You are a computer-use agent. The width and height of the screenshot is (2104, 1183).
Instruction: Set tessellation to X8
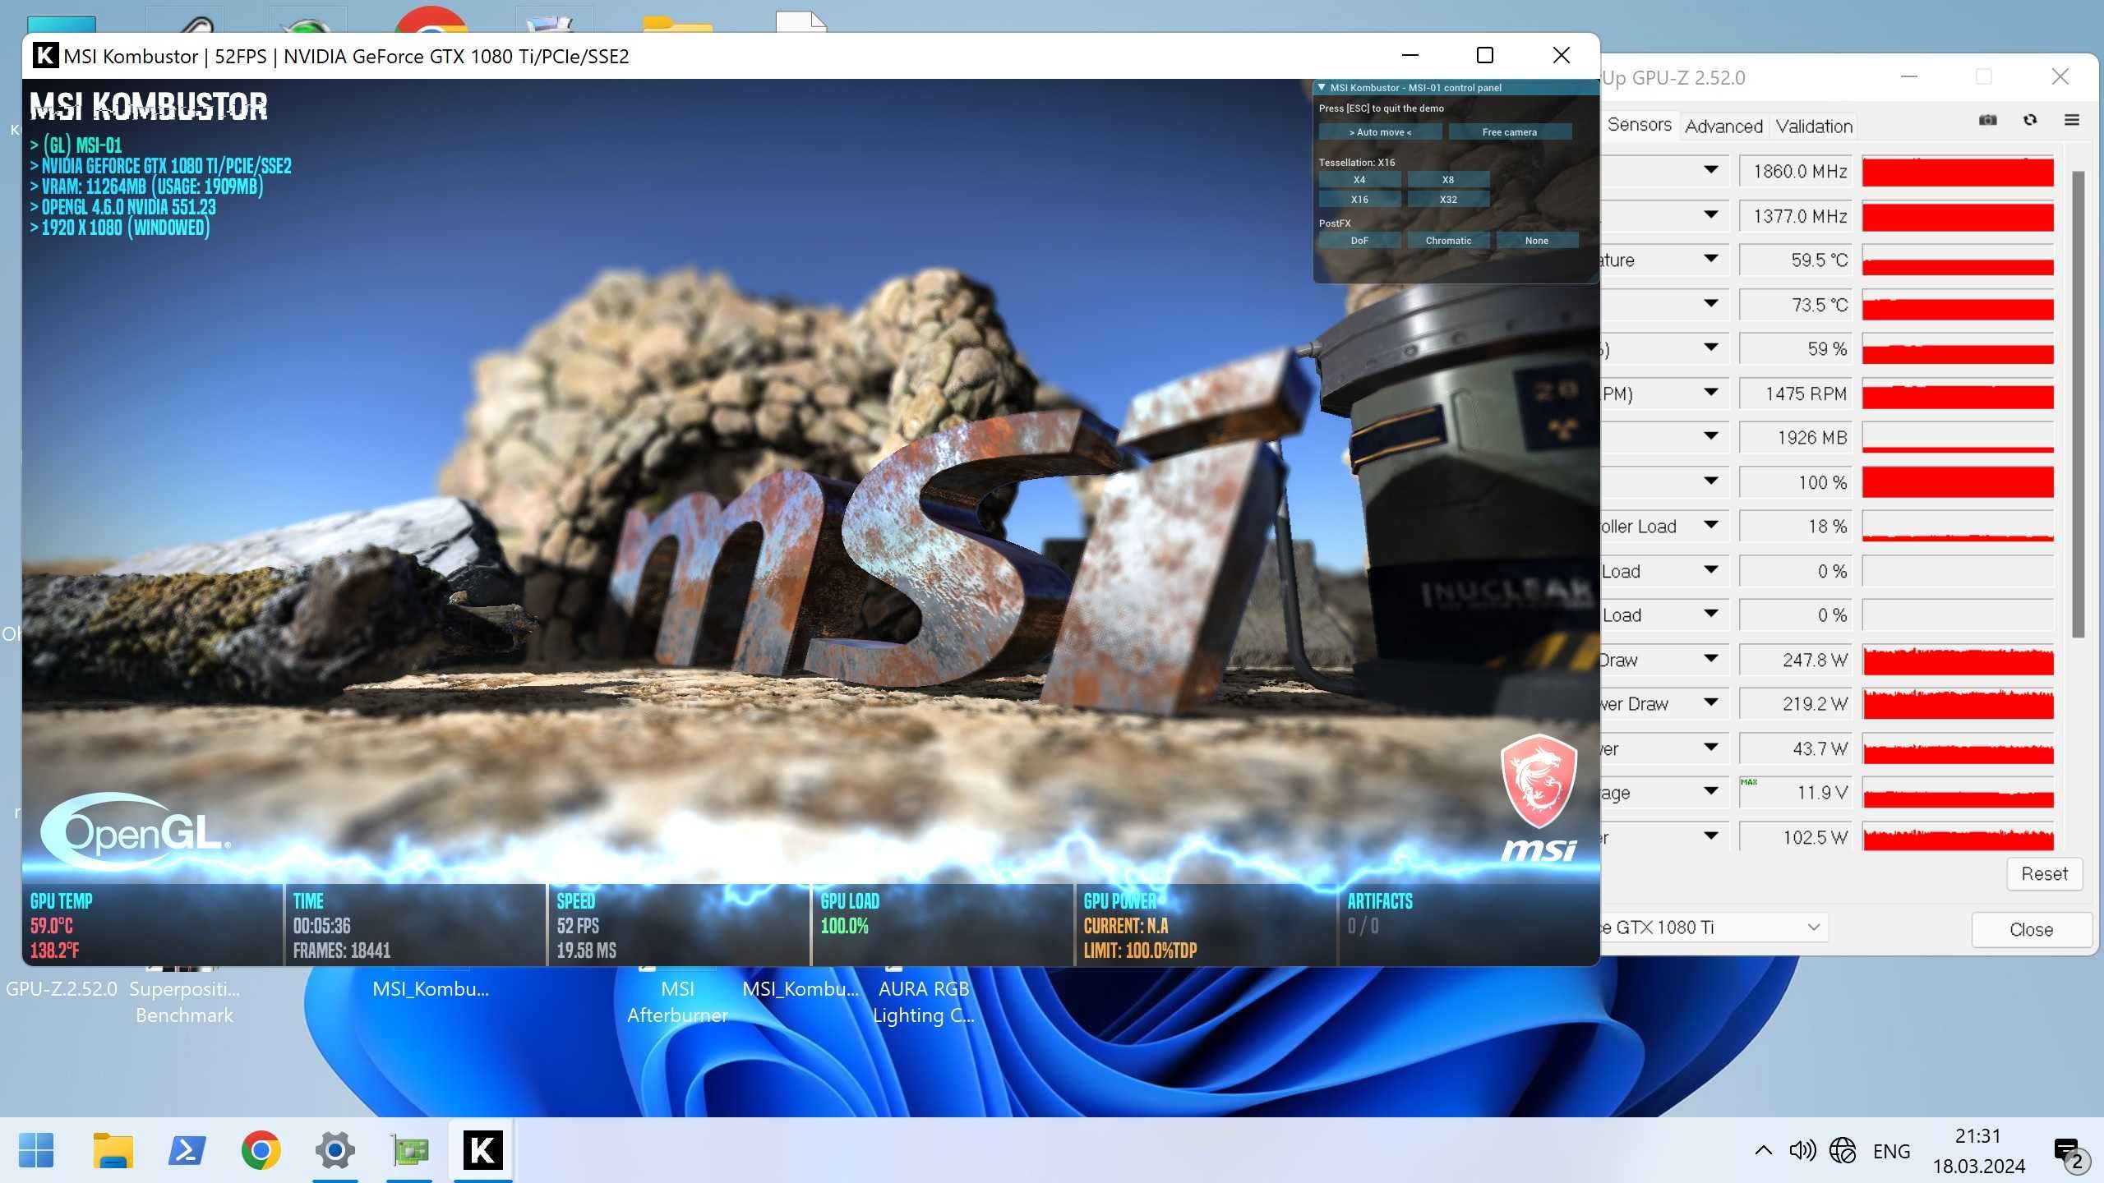pyautogui.click(x=1448, y=179)
